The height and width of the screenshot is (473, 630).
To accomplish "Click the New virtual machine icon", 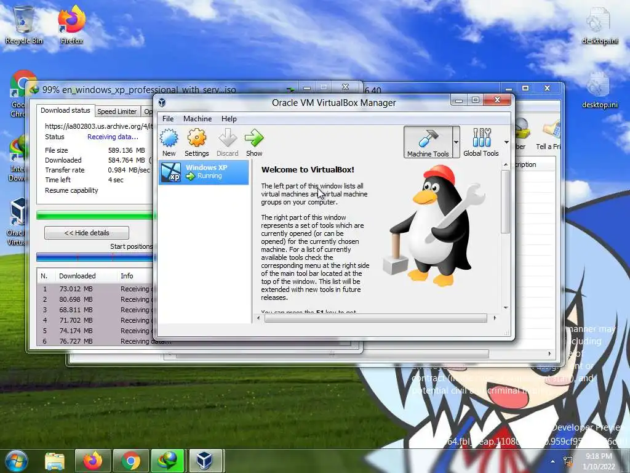I will (169, 142).
